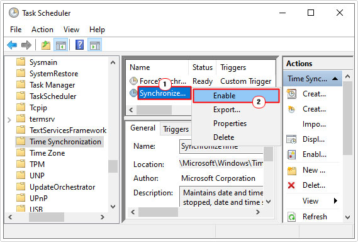Click tree pane scroll up arrow

113,62
